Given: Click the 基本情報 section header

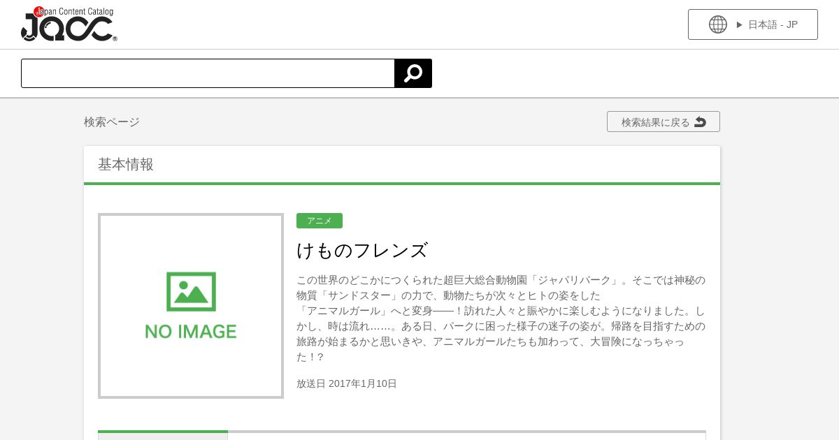Looking at the screenshot, I should pyautogui.click(x=126, y=164).
